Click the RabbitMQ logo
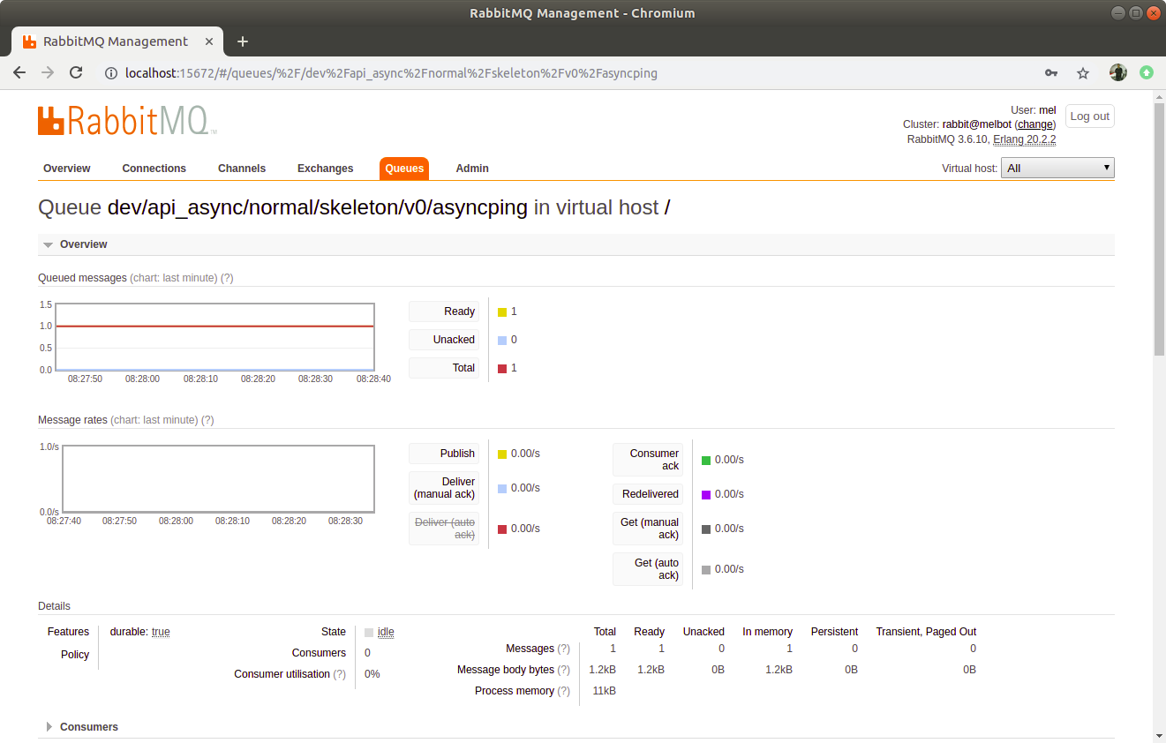 (127, 120)
